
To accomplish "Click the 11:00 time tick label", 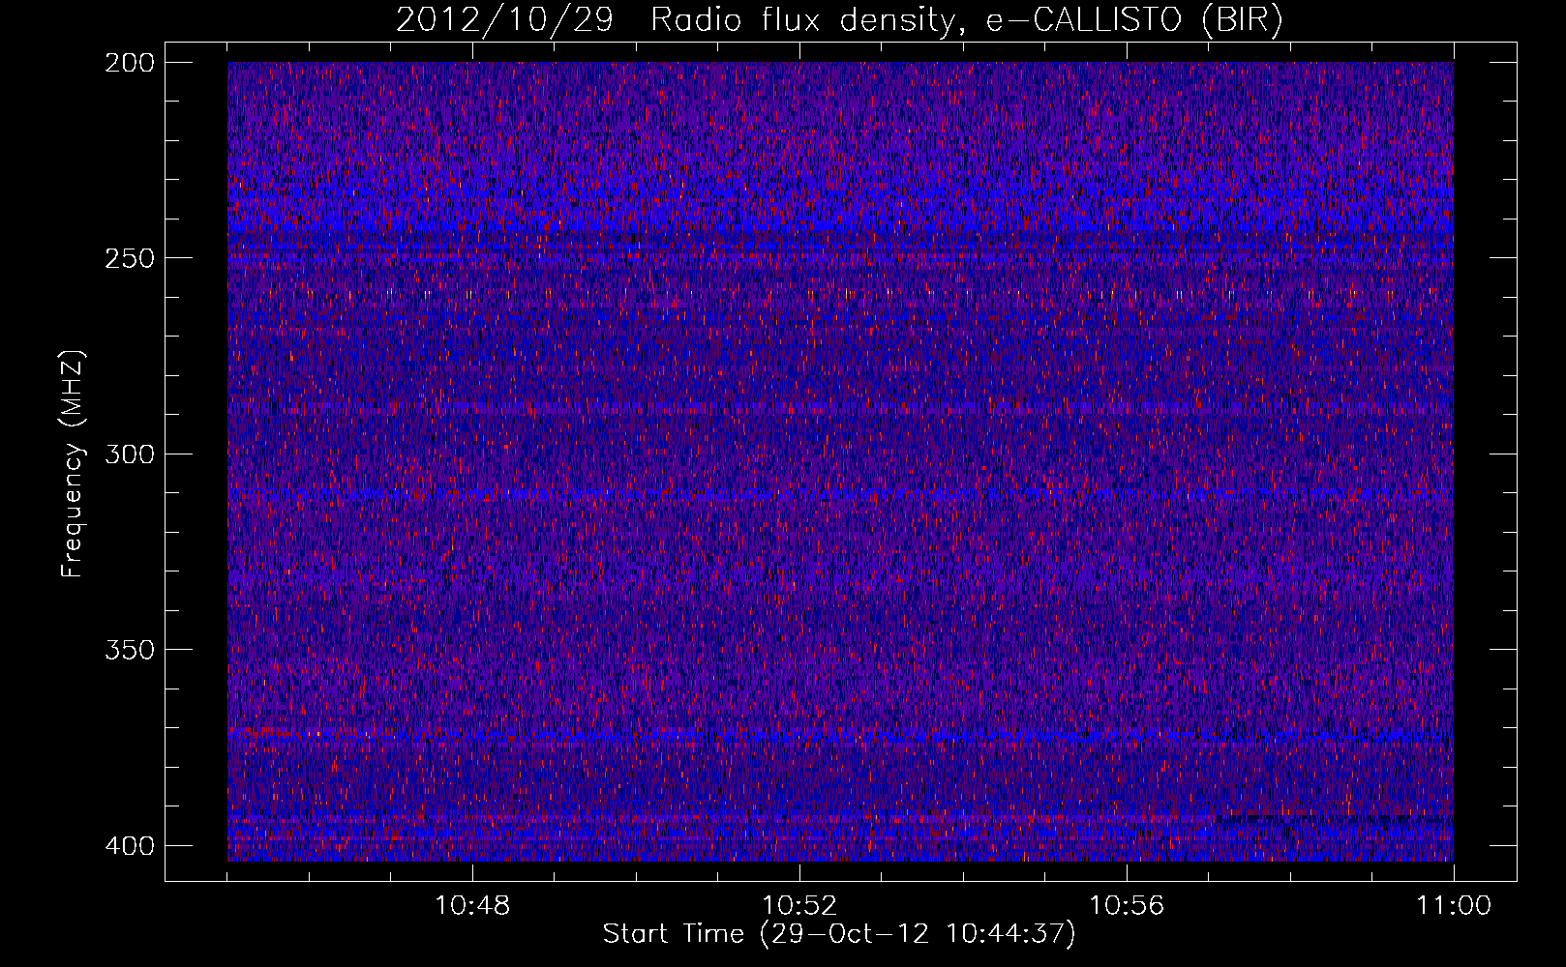I will [1454, 906].
